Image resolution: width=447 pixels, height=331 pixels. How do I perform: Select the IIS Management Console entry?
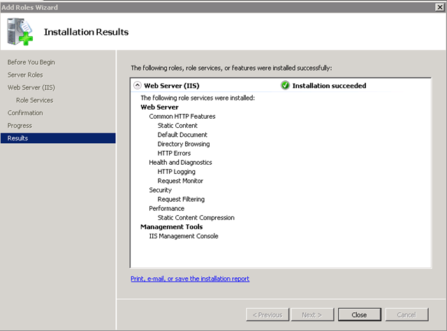pyautogui.click(x=184, y=236)
